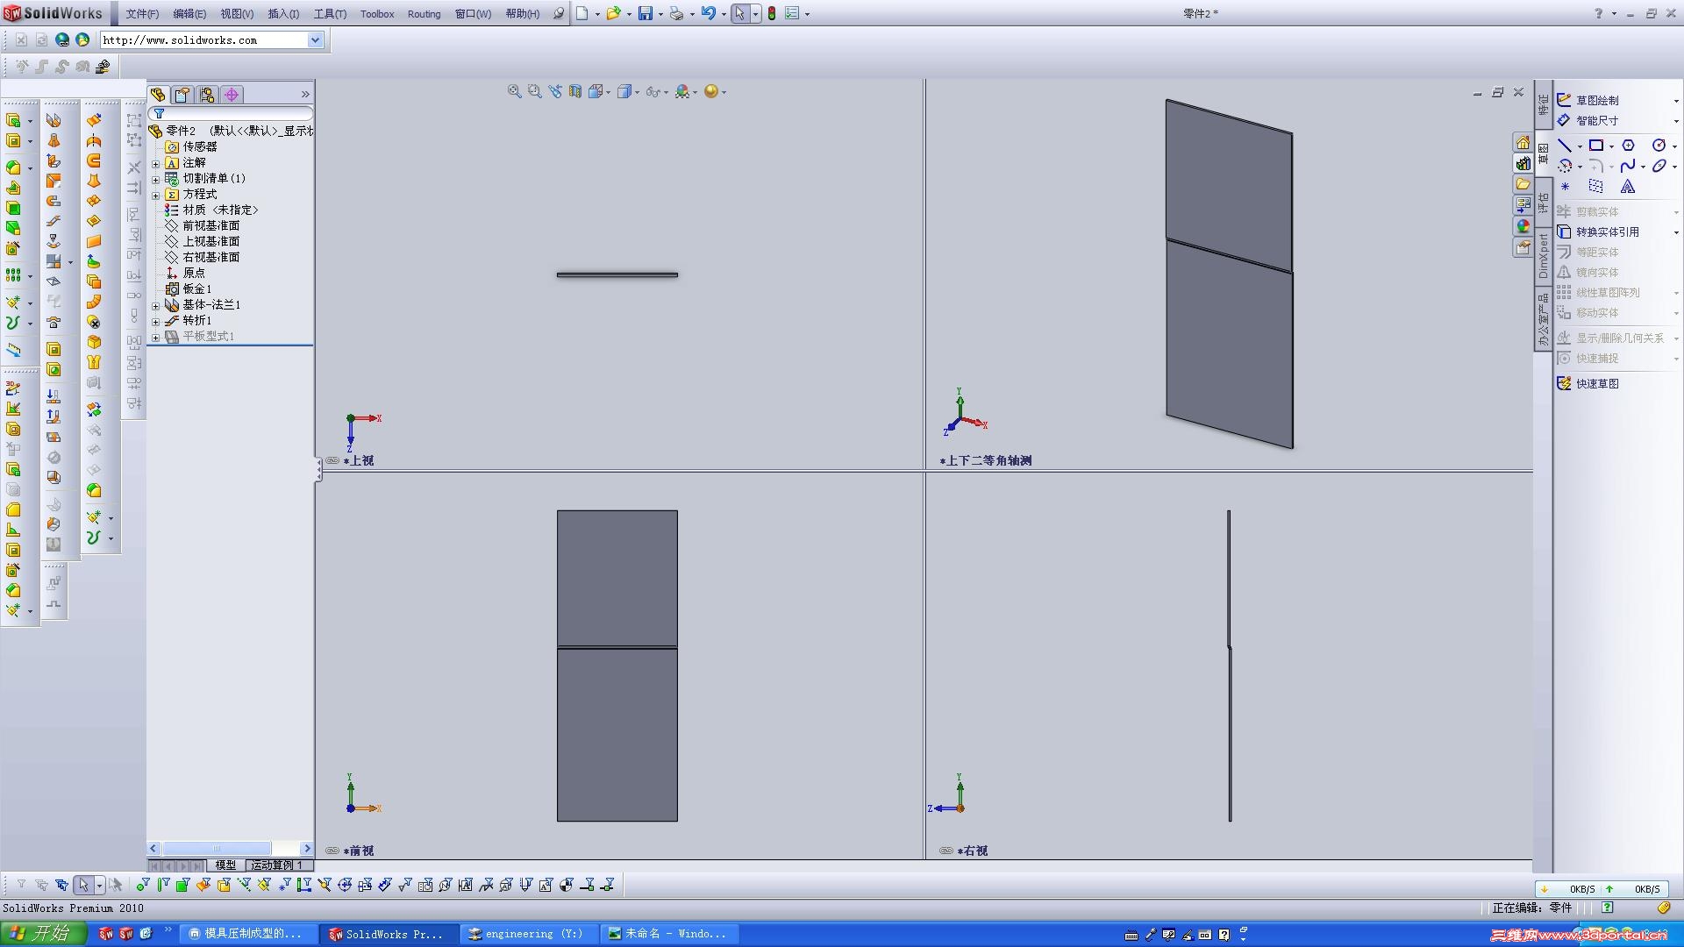Select the Line sketch tool

click(1565, 146)
